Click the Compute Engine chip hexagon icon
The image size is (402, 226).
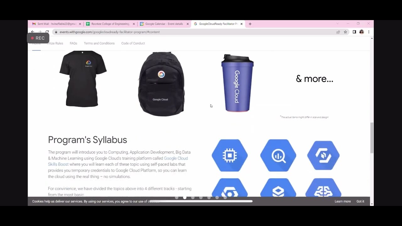pos(230,155)
